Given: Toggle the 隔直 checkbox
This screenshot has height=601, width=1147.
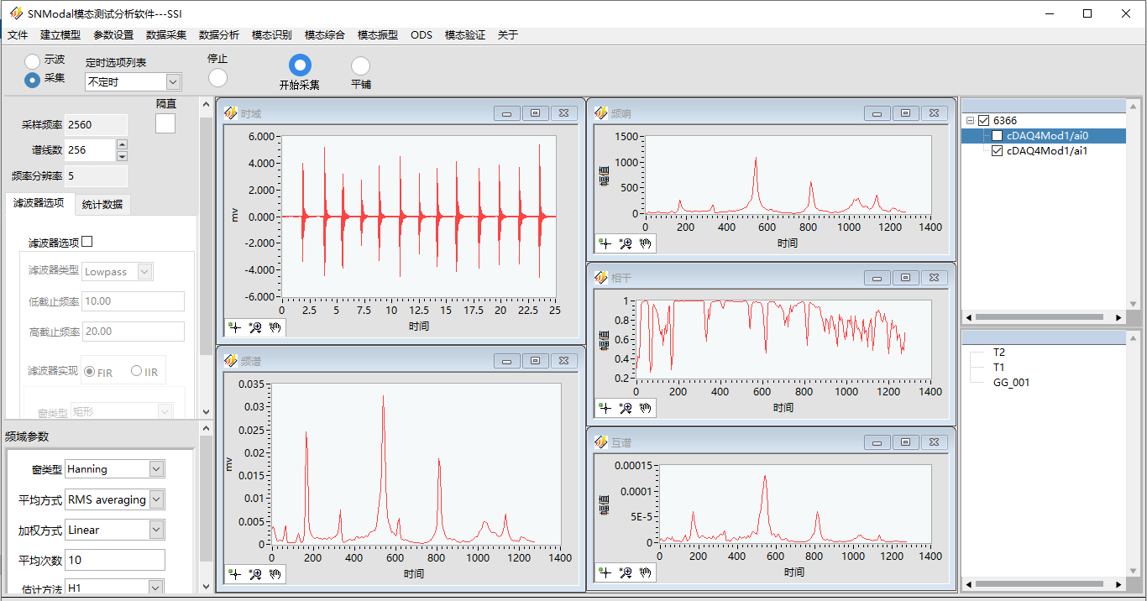Looking at the screenshot, I should (165, 123).
